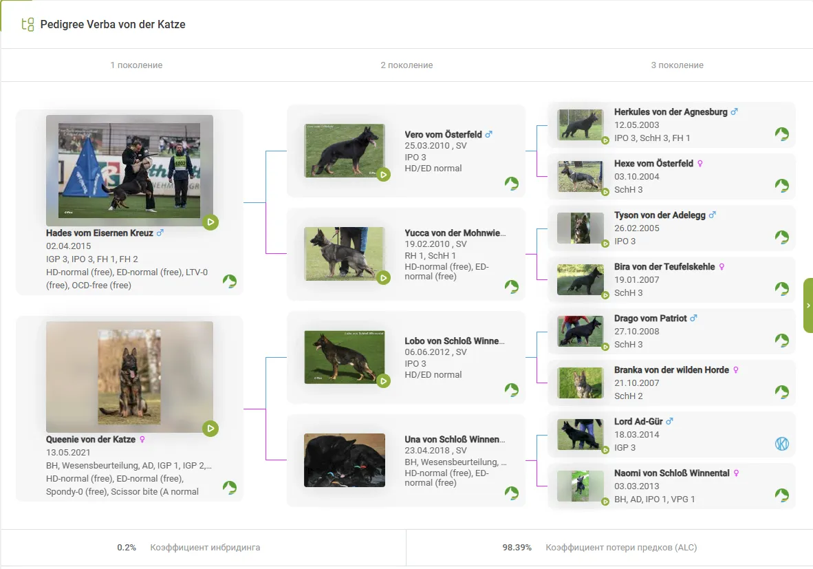Click green badge icon next to Herkules von der Agnesburg
The image size is (813, 569).
[781, 134]
